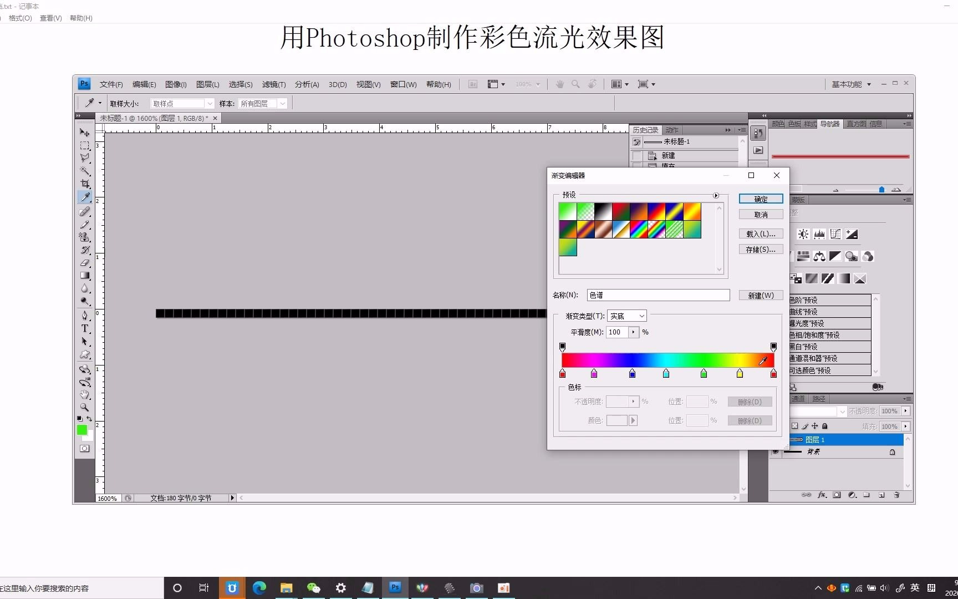
Task: Open the Navigator panel options menu
Action: coord(907,124)
